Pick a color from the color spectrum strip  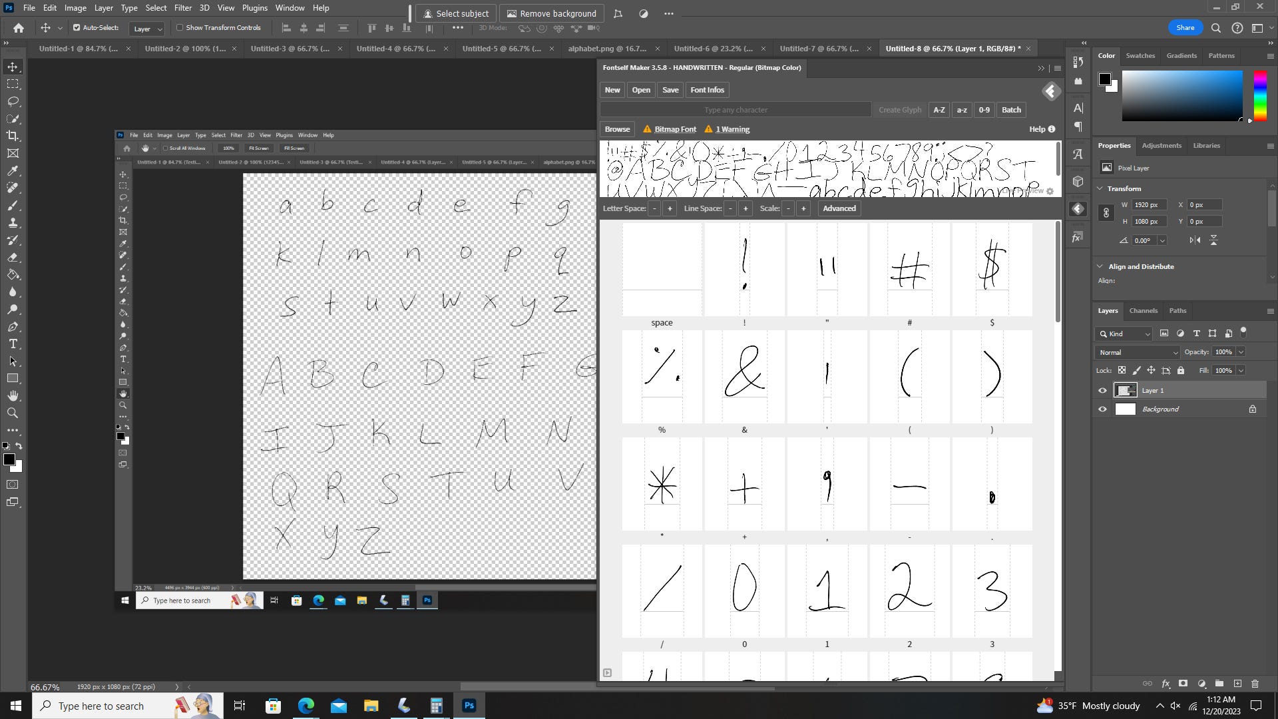pos(1259,93)
